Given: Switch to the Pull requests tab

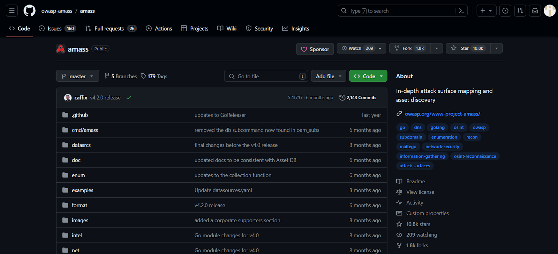Looking at the screenshot, I should click(x=111, y=29).
